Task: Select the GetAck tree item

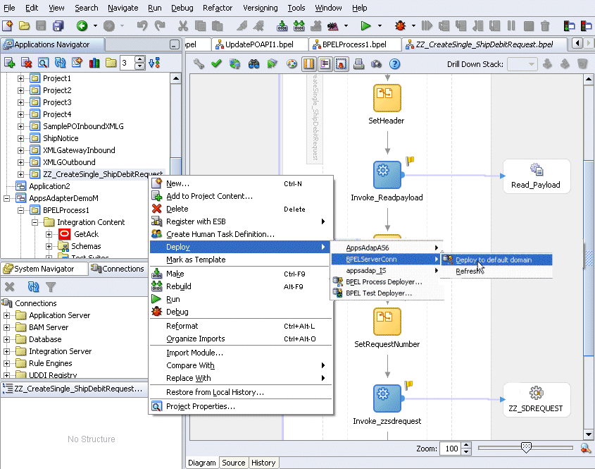Action: click(86, 234)
